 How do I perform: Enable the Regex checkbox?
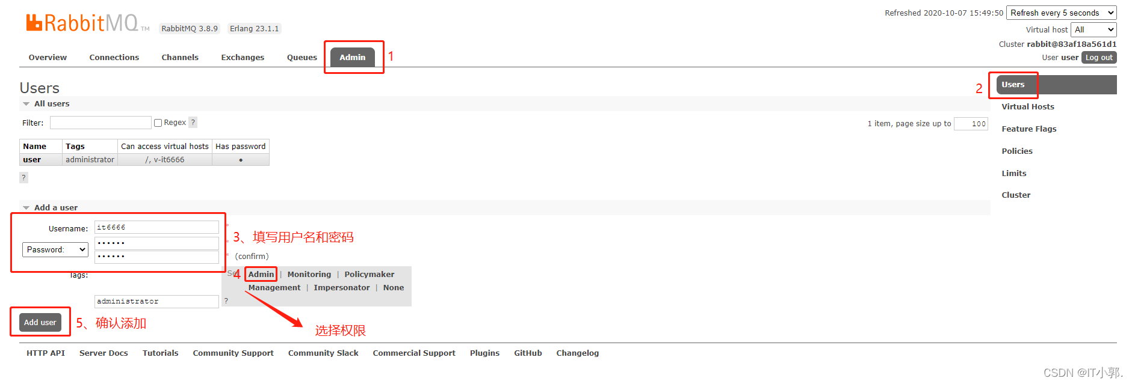pos(158,123)
